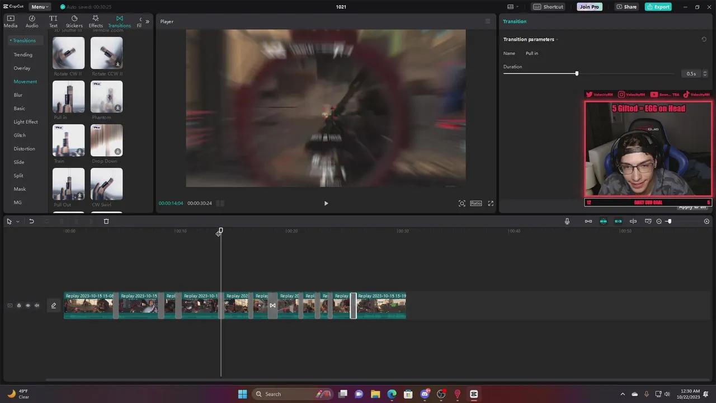716x403 pixels.
Task: Open the Menu dropdown
Action: point(39,7)
